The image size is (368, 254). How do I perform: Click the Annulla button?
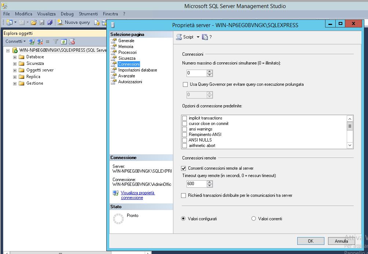point(341,241)
